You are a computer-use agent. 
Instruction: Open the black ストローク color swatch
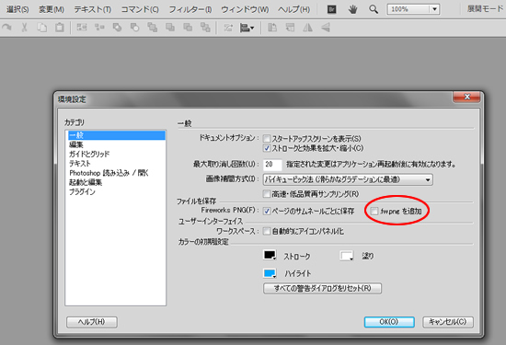coord(270,255)
